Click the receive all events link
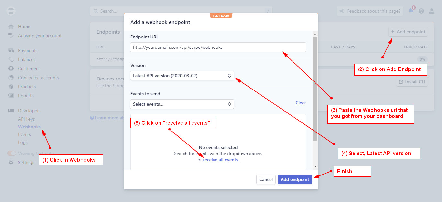This screenshot has width=442, height=202. click(221, 160)
